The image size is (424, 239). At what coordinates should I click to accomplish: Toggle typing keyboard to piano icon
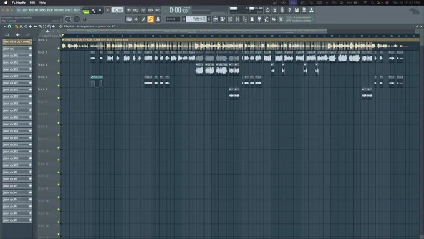[128, 19]
